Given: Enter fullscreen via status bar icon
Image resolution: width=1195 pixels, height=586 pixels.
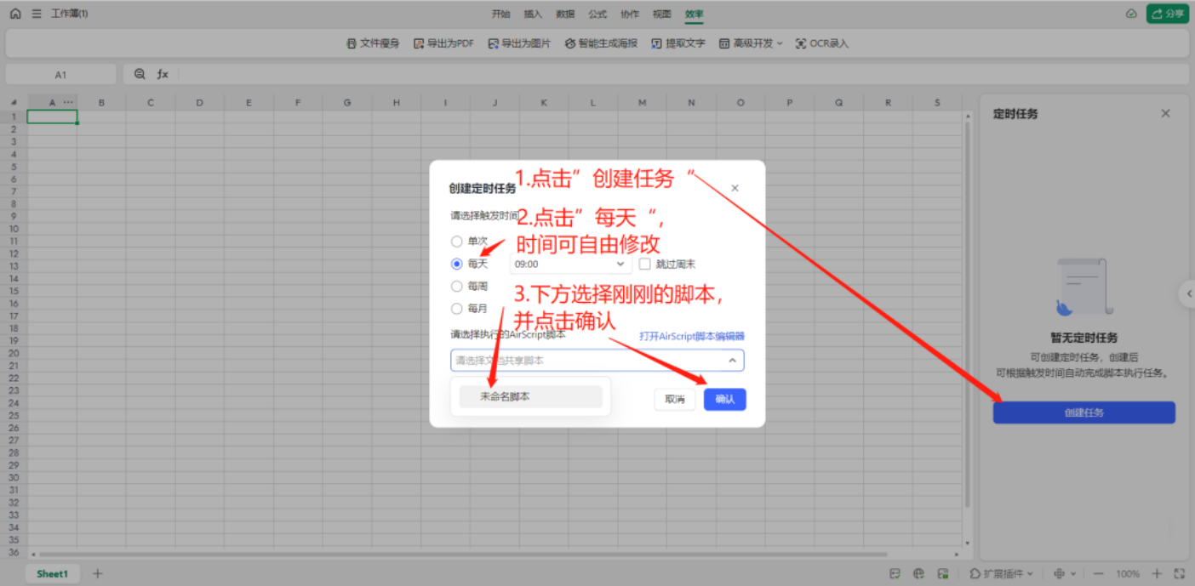Looking at the screenshot, I should point(1179,573).
